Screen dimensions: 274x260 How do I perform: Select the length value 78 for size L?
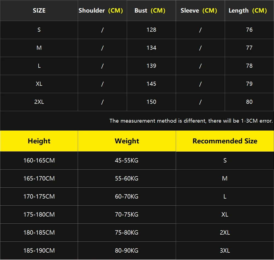point(249,66)
